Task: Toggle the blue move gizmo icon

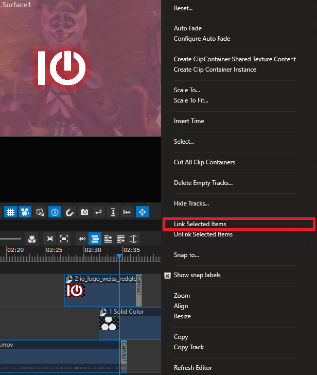Action: point(143,212)
